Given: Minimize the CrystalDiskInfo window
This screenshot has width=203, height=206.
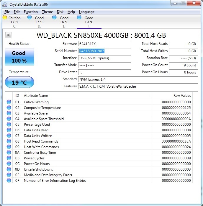Looking at the screenshot, I should (175, 3).
